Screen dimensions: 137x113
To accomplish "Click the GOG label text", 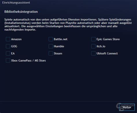I will (x=14, y=46).
